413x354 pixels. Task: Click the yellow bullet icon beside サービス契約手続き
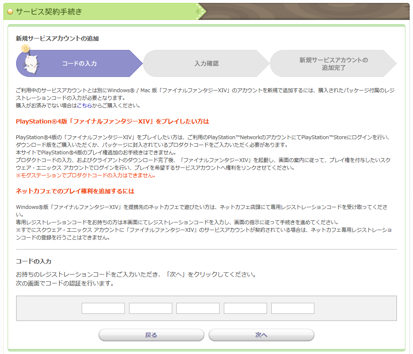[10, 11]
